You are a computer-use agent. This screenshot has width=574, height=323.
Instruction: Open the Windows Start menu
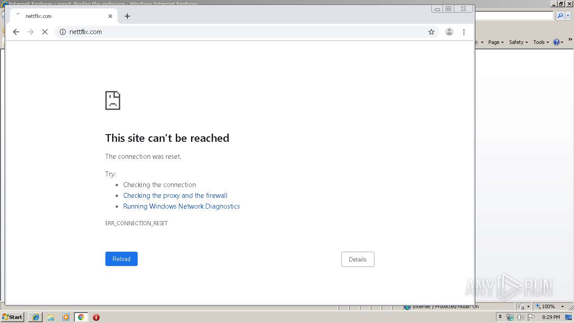click(13, 317)
